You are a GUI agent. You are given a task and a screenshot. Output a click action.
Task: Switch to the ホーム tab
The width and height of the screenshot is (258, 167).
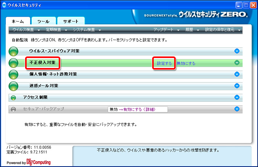point(18,21)
